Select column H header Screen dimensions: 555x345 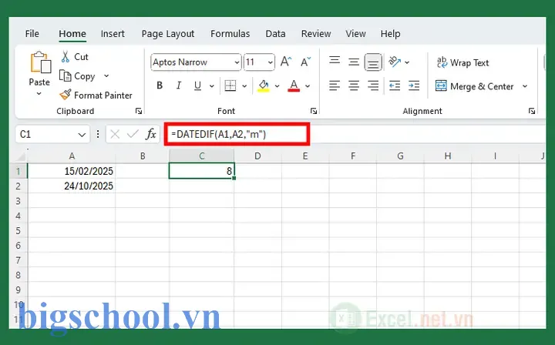click(448, 156)
